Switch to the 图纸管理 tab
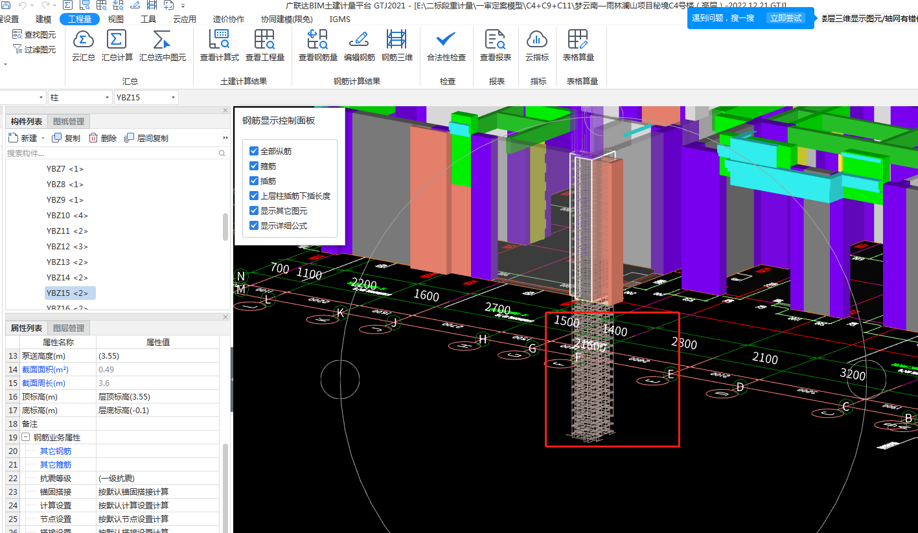The width and height of the screenshot is (918, 533). pyautogui.click(x=68, y=122)
